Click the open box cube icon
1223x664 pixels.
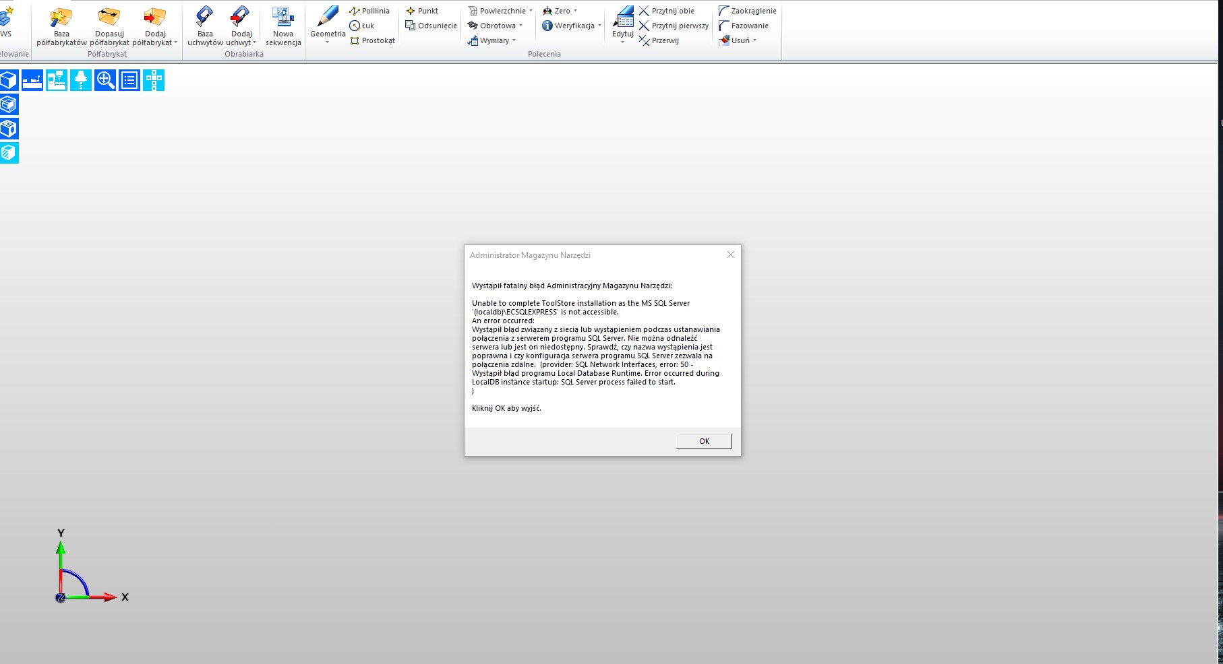(8, 104)
